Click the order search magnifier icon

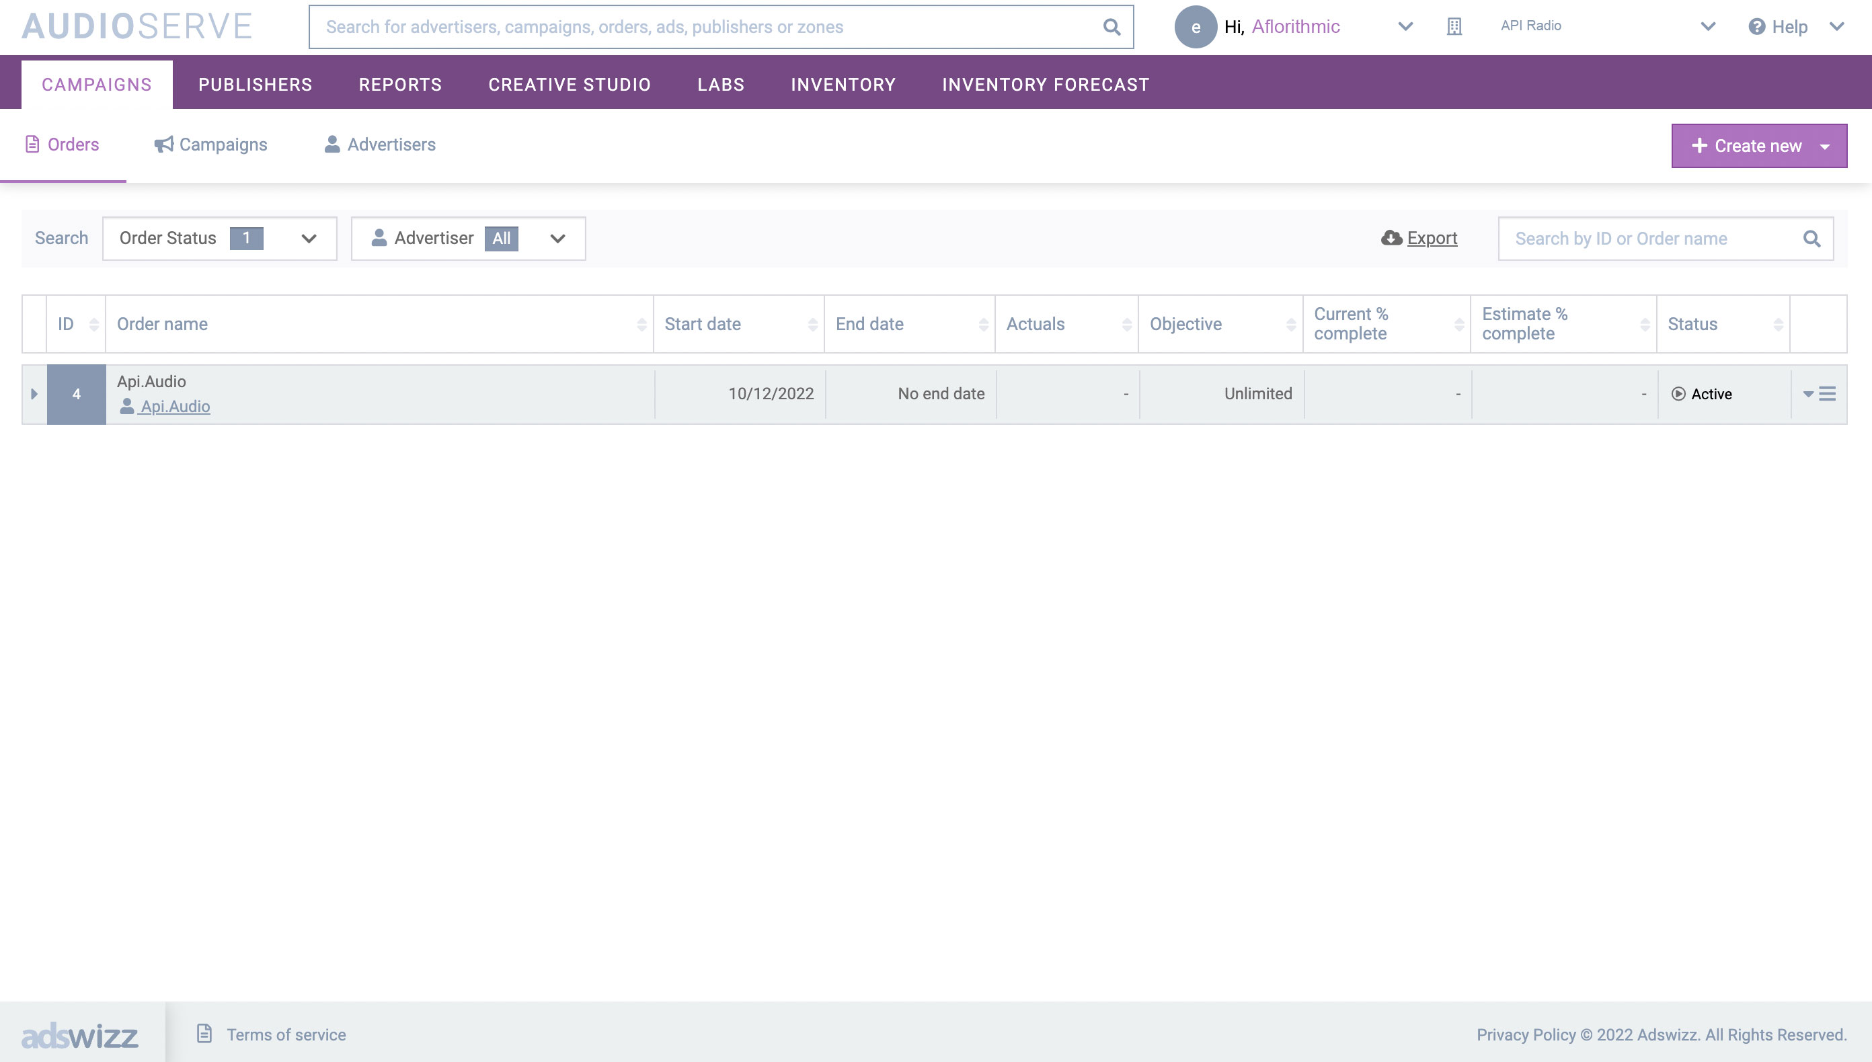pyautogui.click(x=1811, y=239)
